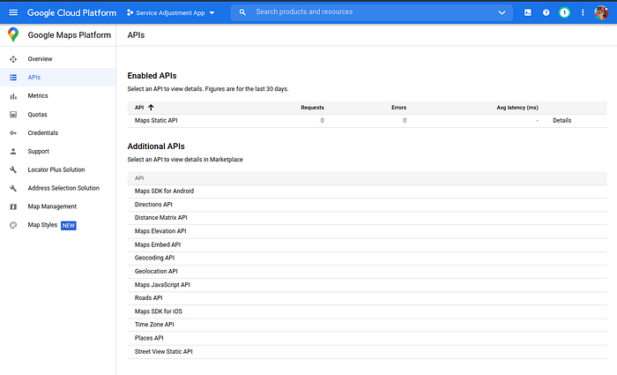The height and width of the screenshot is (375, 617).
Task: Click the Map Management map icon
Action: coord(13,206)
